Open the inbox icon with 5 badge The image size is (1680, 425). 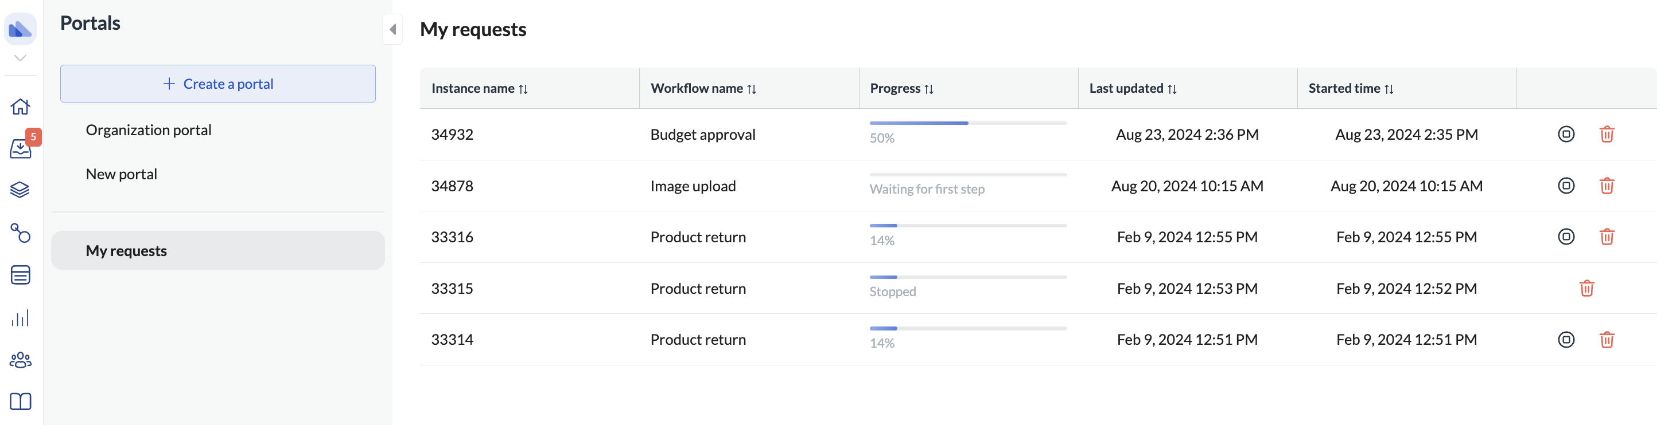[20, 149]
